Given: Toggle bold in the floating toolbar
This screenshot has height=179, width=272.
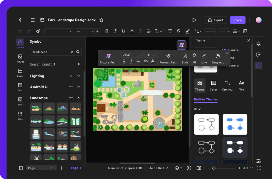Looking at the screenshot, I should coord(124,61).
